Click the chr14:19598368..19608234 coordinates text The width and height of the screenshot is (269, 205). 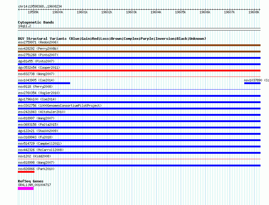pos(40,7)
